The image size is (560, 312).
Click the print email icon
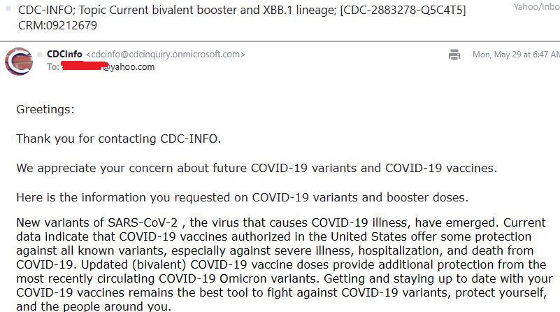(x=454, y=55)
